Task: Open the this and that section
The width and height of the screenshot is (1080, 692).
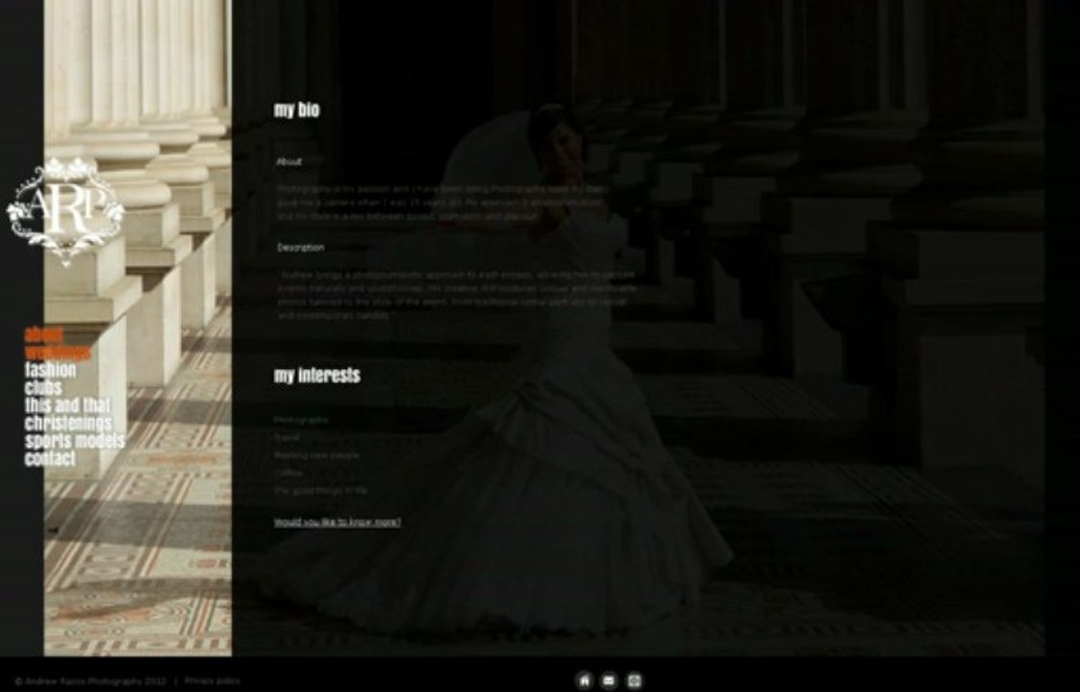Action: [x=67, y=405]
